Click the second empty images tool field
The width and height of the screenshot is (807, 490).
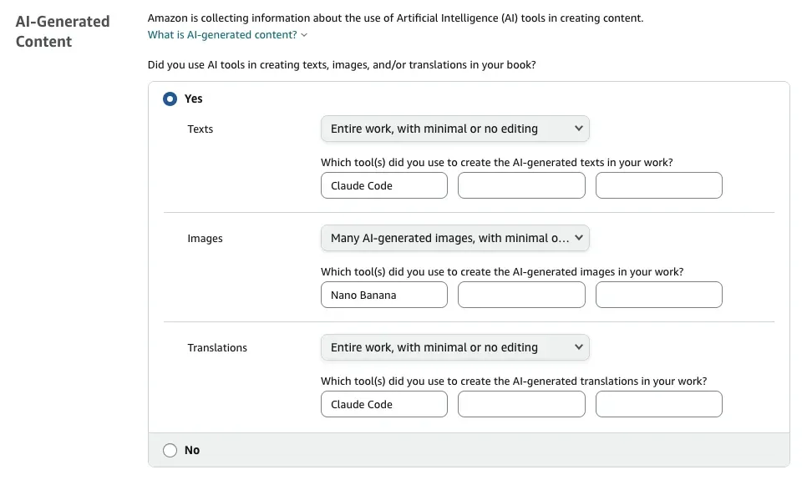tap(521, 295)
